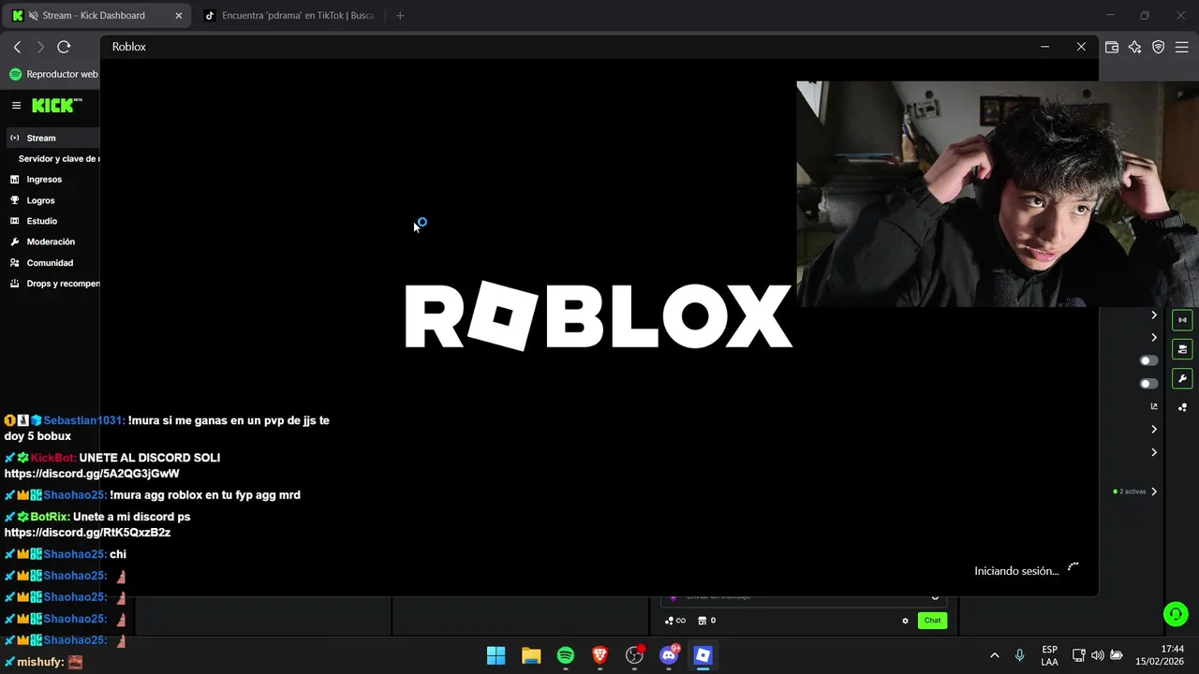Click the KickBot username in chat
1199x674 pixels.
point(52,458)
